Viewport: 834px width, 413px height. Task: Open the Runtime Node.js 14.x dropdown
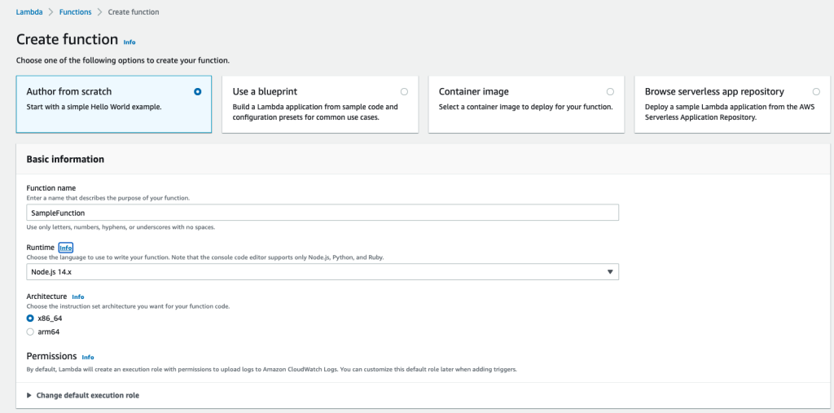tap(323, 271)
